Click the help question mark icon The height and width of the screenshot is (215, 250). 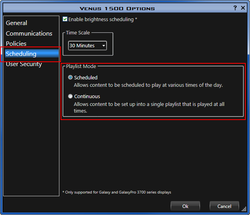click(x=235, y=8)
